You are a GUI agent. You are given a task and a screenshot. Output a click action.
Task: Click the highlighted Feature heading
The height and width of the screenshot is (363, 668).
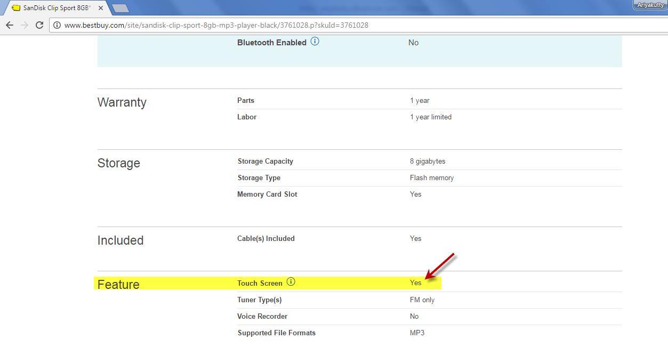[x=118, y=284]
